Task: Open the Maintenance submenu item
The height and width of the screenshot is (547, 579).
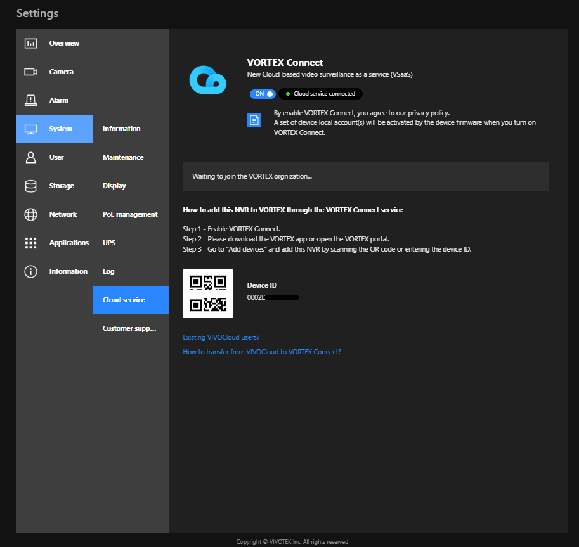Action: [123, 157]
